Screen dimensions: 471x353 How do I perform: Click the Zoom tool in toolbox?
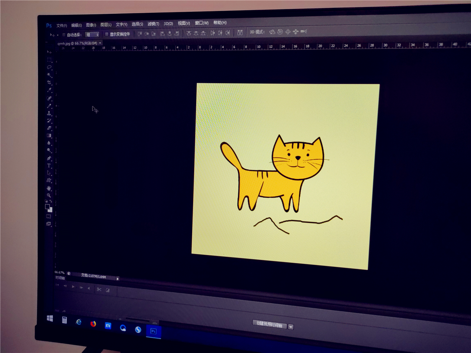(49, 195)
